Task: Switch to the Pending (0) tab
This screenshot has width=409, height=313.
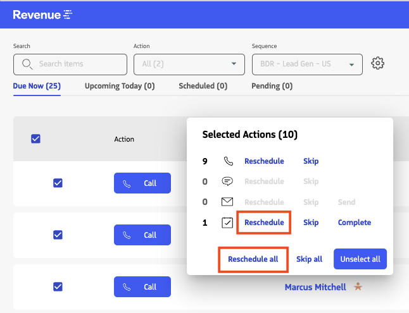Action: click(272, 86)
